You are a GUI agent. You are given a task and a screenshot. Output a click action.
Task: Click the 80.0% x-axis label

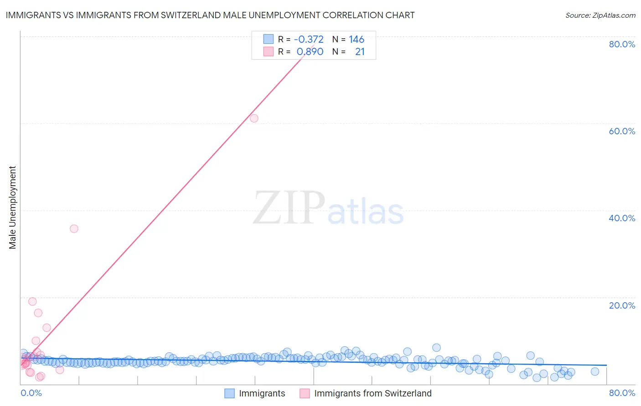pyautogui.click(x=622, y=393)
